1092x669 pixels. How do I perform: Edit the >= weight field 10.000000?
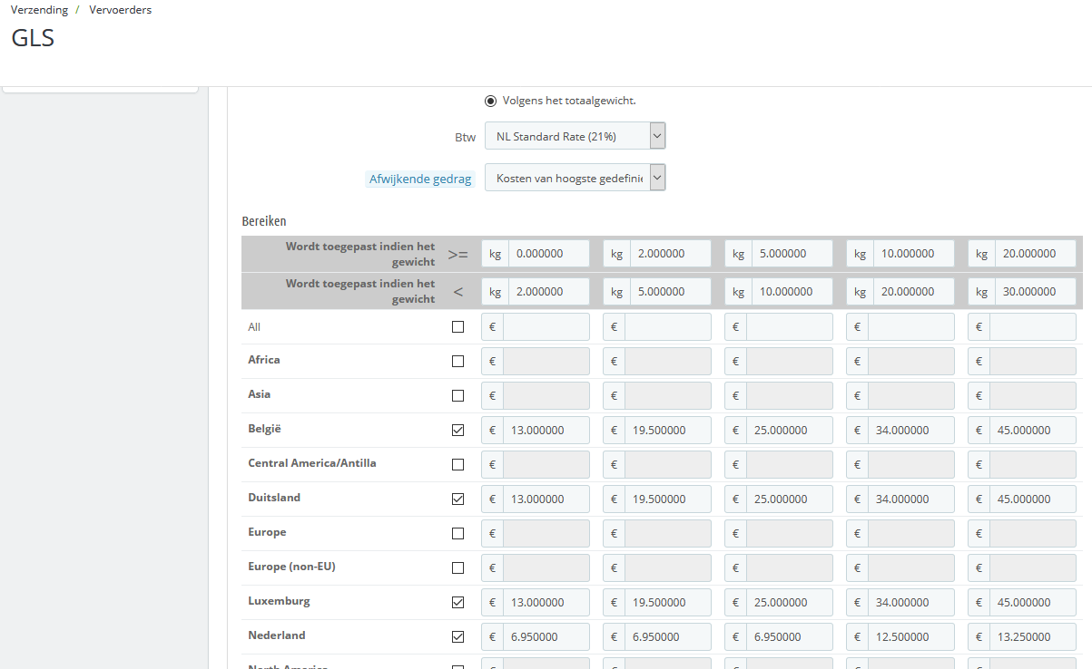(x=913, y=254)
